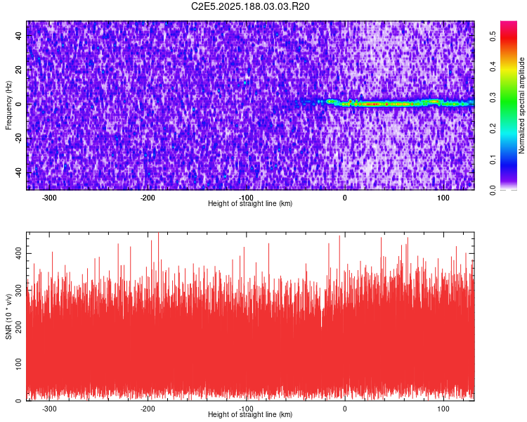Click the spectrogram -100 km tick label
Image resolution: width=527 pixels, height=422 pixels.
[x=246, y=198]
